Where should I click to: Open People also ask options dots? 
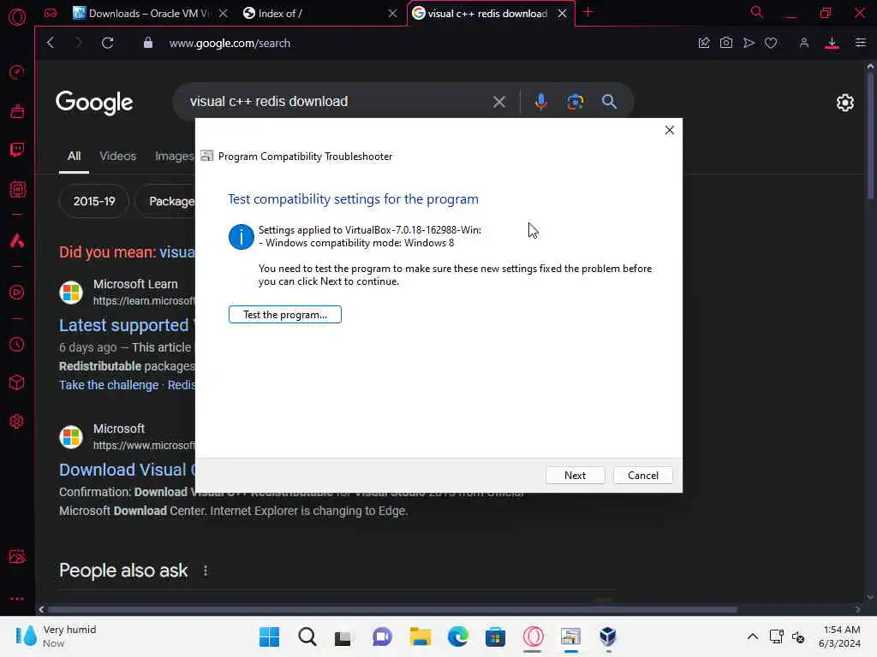pyautogui.click(x=206, y=571)
